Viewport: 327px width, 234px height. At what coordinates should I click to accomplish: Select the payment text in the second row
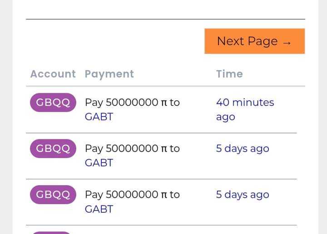point(132,148)
